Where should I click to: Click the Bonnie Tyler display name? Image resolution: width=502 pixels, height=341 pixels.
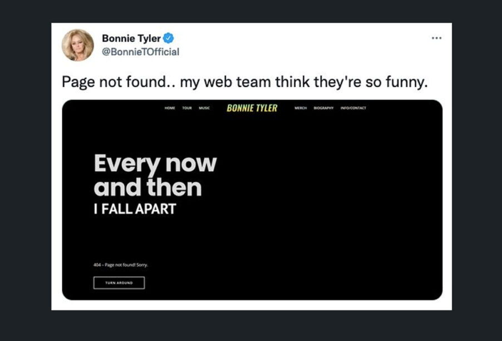point(131,38)
